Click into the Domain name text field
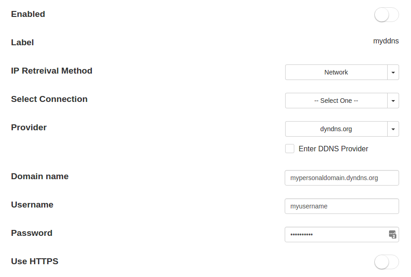 [341, 178]
